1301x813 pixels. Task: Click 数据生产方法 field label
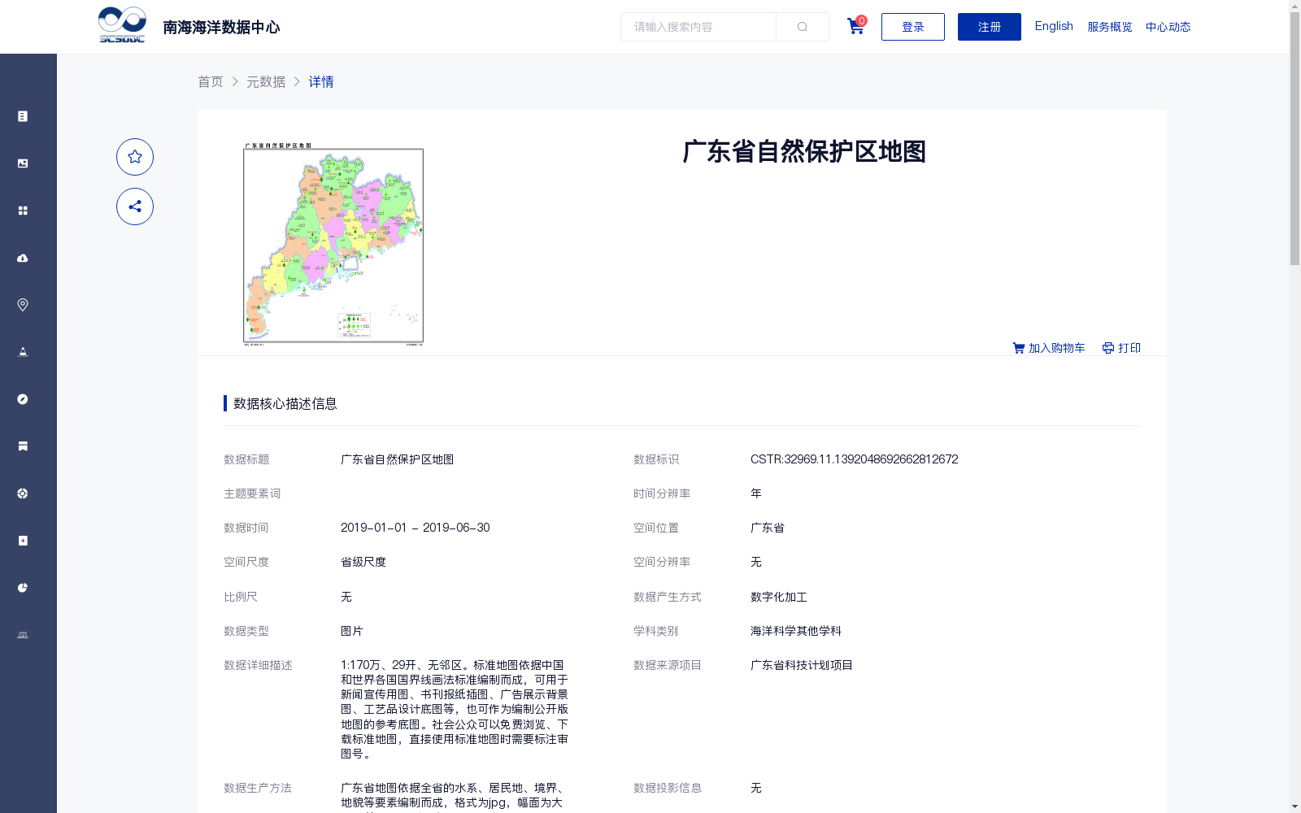[258, 788]
